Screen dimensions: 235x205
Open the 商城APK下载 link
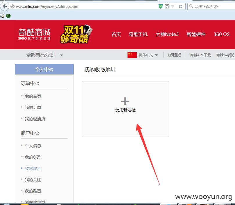(x=200, y=55)
